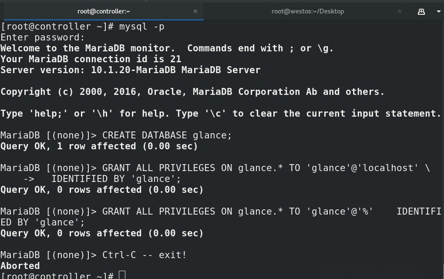Screen dimensions: 444x279
Task: Click the 'Ctrl-C -- exit!' text
Action: (144, 255)
